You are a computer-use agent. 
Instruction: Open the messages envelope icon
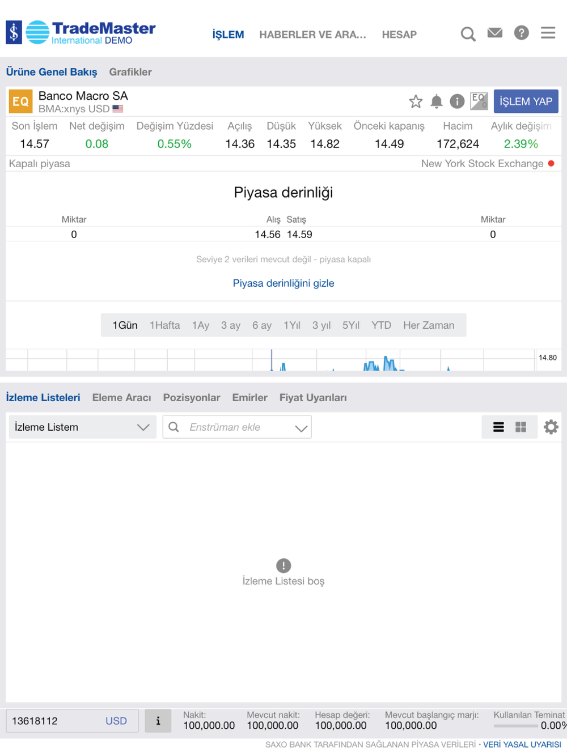tap(495, 33)
